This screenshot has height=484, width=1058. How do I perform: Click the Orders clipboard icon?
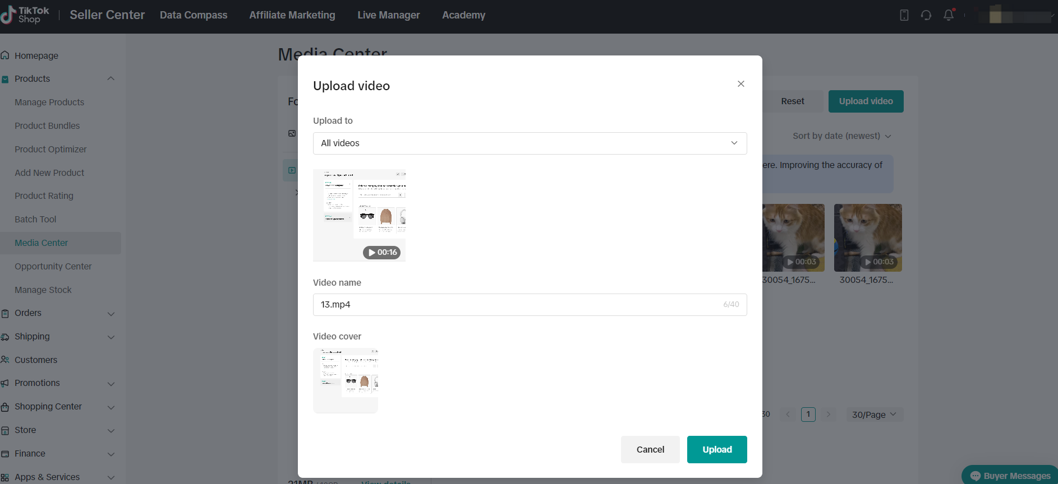coord(5,313)
